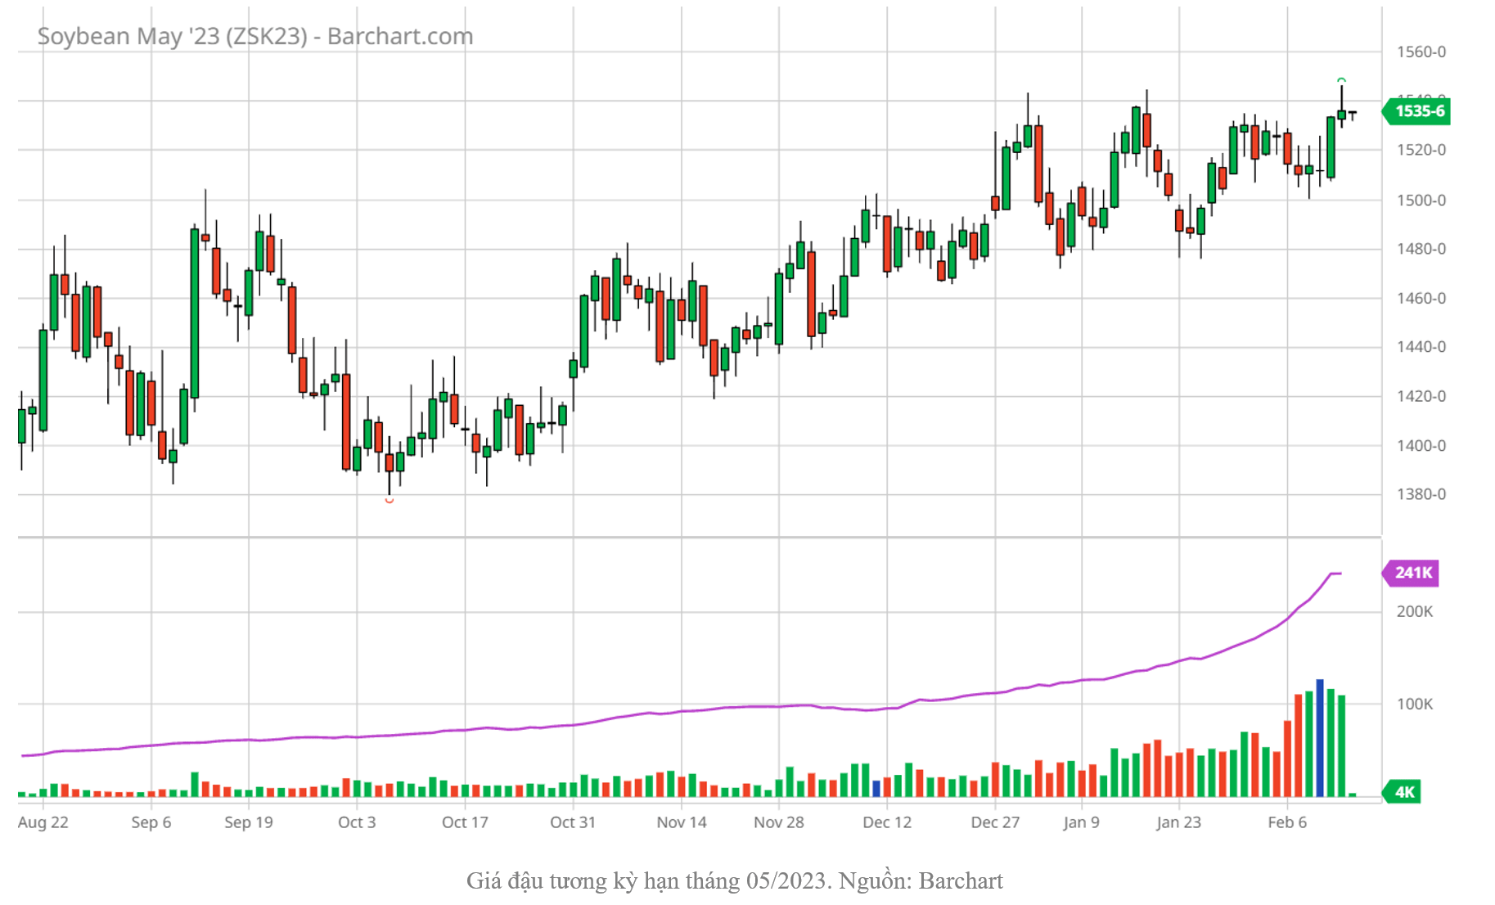Click the 1500-0 price axis label

1421,200
